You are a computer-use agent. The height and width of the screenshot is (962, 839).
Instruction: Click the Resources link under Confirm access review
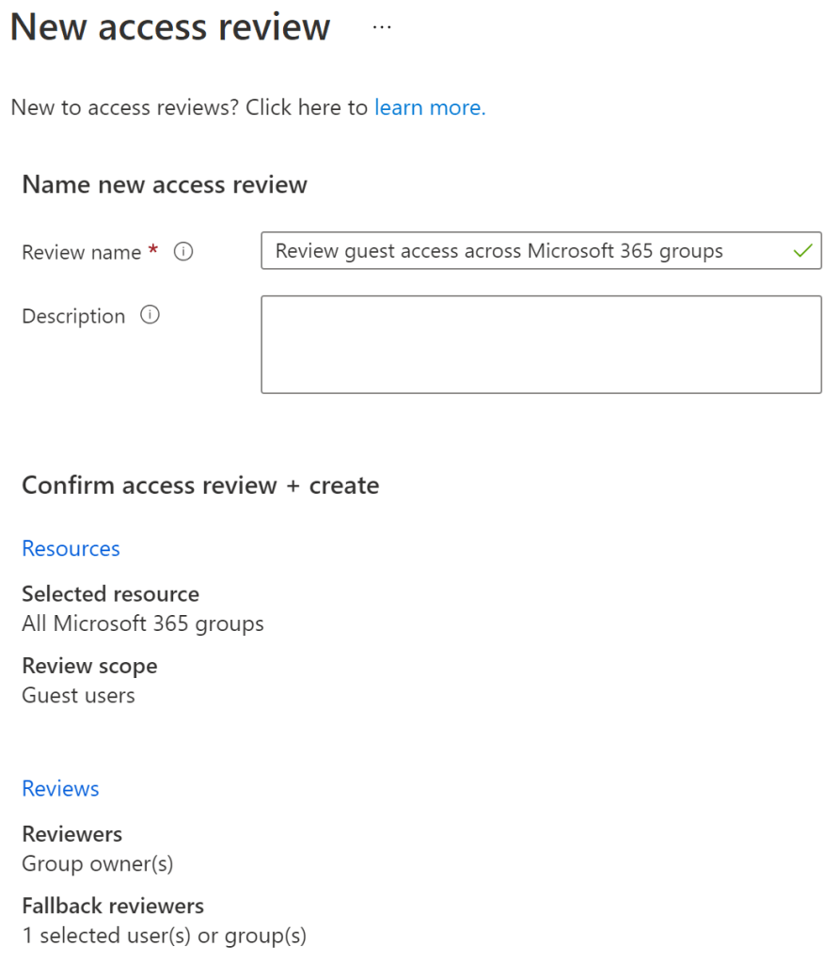tap(71, 548)
